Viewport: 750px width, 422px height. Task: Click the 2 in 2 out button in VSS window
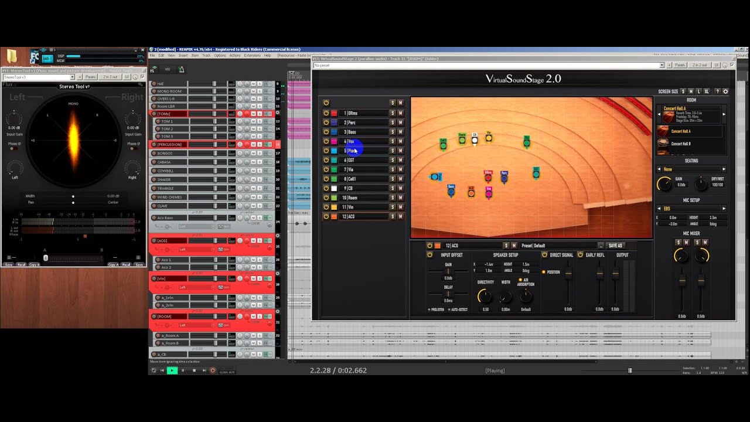pyautogui.click(x=700, y=65)
